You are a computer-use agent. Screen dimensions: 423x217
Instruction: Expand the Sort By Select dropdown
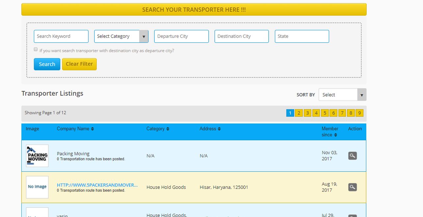click(342, 95)
